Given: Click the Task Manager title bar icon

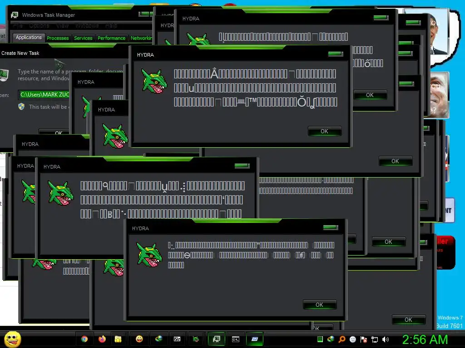Looking at the screenshot, I should pyautogui.click(x=14, y=15).
